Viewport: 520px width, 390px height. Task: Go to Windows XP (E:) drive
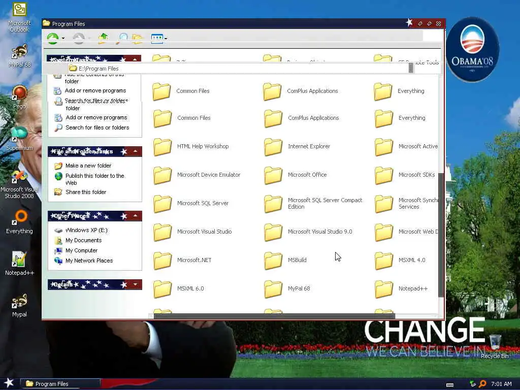tap(86, 230)
